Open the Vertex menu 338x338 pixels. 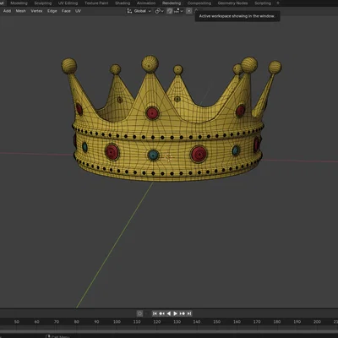click(36, 11)
